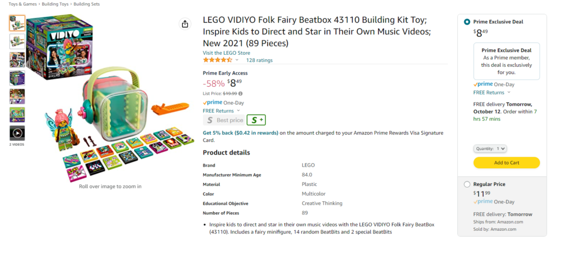Click the green S+ extension badge

click(x=256, y=120)
